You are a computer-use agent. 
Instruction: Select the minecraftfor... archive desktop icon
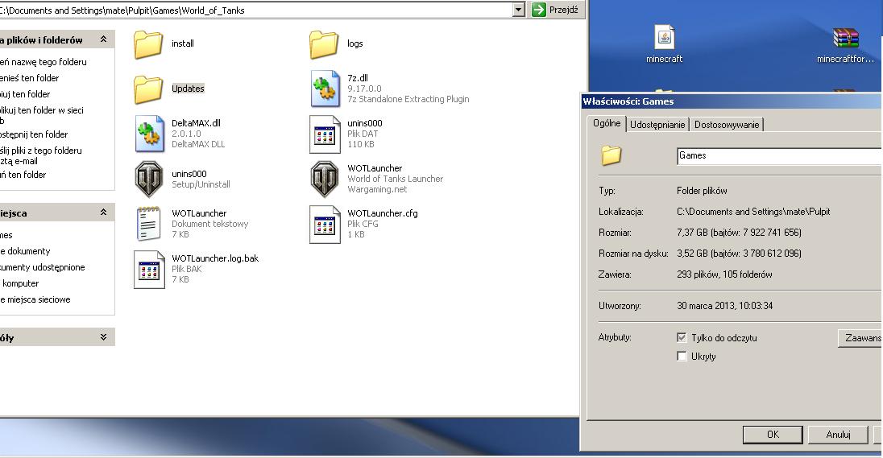pyautogui.click(x=845, y=38)
